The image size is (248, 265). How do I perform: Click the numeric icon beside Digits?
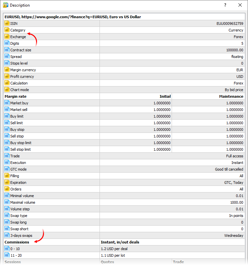pos(7,43)
